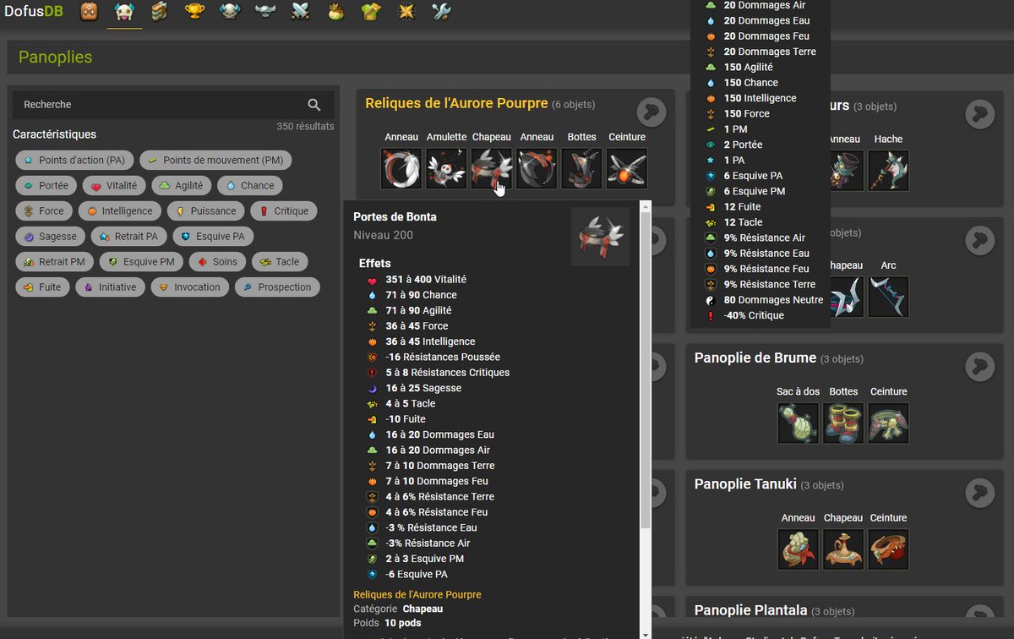Open the gold star nav icon
Screen dimensions: 1014x639
click(406, 12)
